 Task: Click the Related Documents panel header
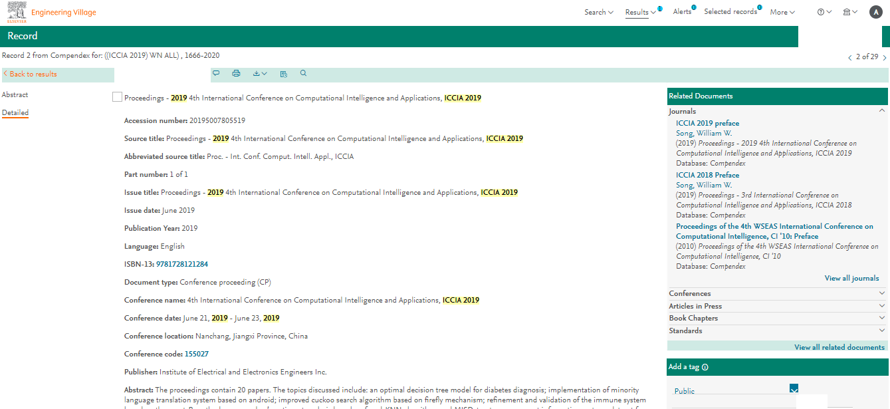(x=777, y=96)
